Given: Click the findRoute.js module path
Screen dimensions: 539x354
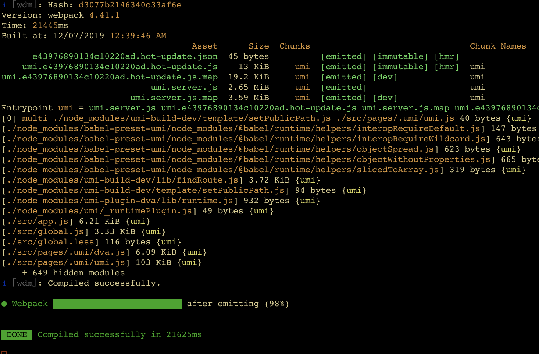Looking at the screenshot, I should tap(122, 180).
